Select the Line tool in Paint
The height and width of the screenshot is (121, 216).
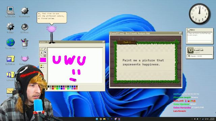click(41, 56)
